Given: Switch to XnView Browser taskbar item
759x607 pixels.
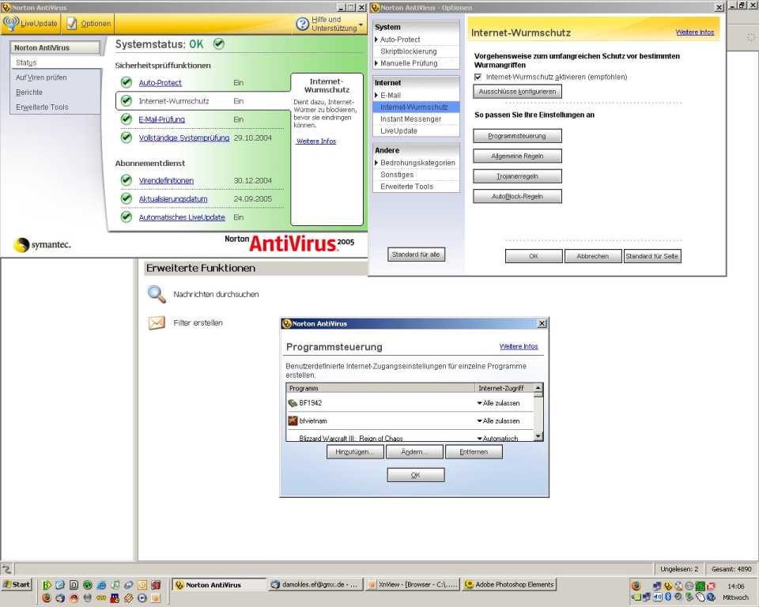Looking at the screenshot, I should click(413, 585).
